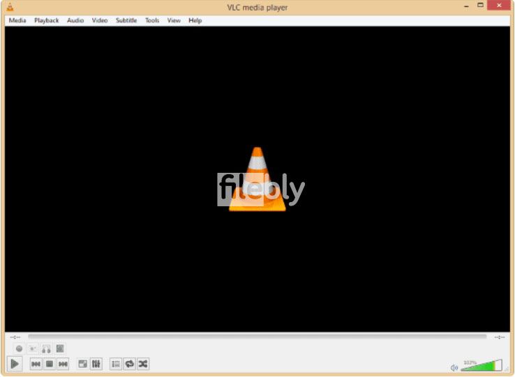
Task: Skip to previous media track
Action: pyautogui.click(x=36, y=364)
